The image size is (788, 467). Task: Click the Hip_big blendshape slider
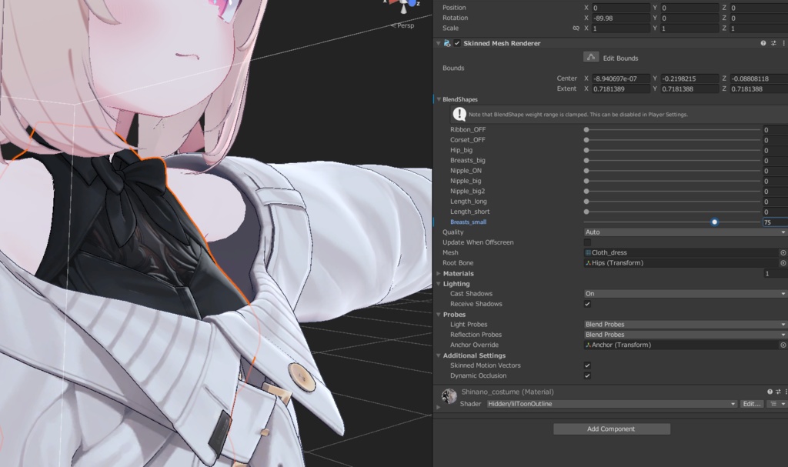673,150
